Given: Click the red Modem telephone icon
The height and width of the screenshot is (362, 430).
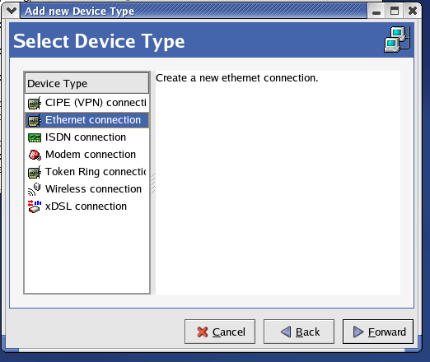Looking at the screenshot, I should 35,155.
